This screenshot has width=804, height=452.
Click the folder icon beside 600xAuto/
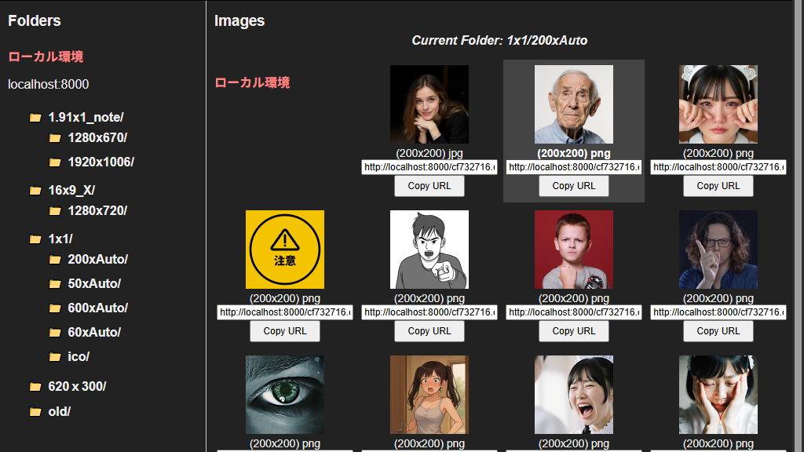pos(54,308)
